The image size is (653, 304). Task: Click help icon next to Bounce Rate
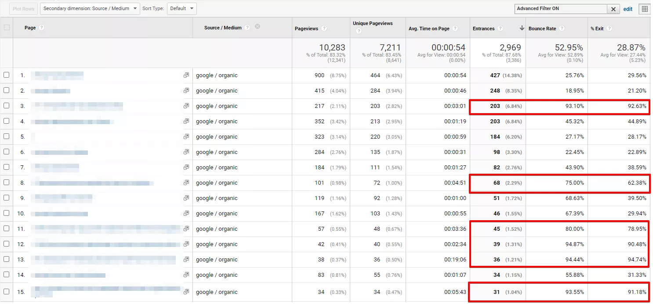click(x=562, y=29)
